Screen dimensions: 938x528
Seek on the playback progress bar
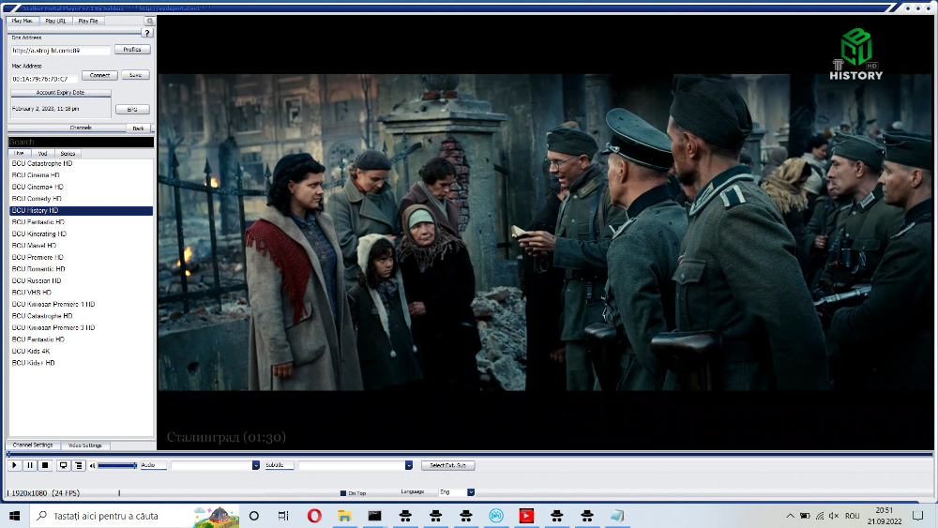470,455
